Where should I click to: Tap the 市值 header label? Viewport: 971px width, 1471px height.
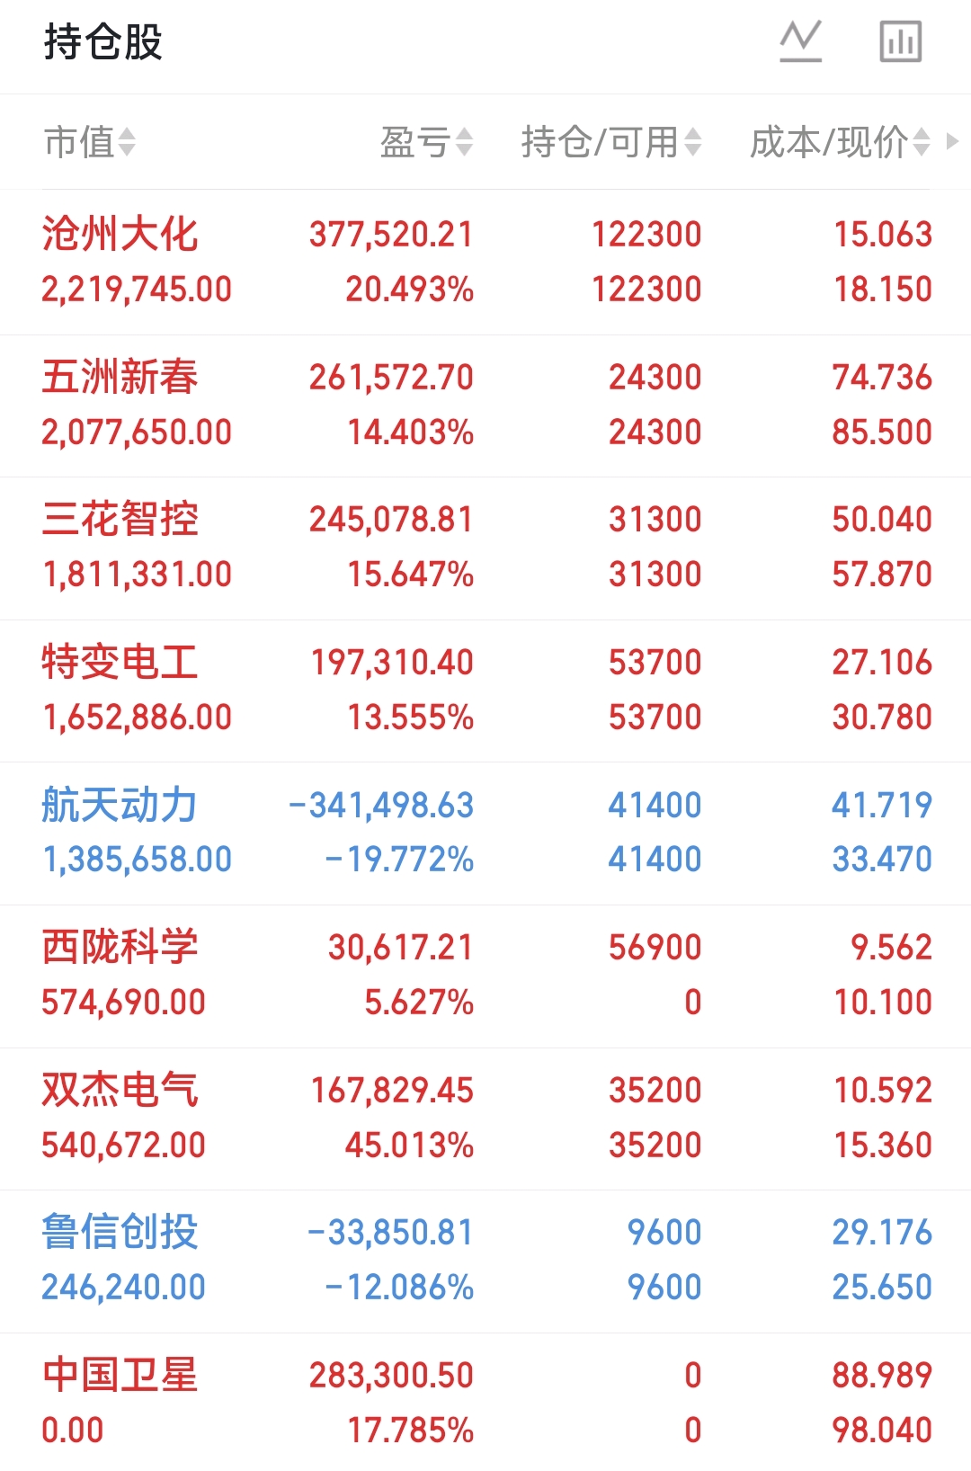pyautogui.click(x=79, y=142)
